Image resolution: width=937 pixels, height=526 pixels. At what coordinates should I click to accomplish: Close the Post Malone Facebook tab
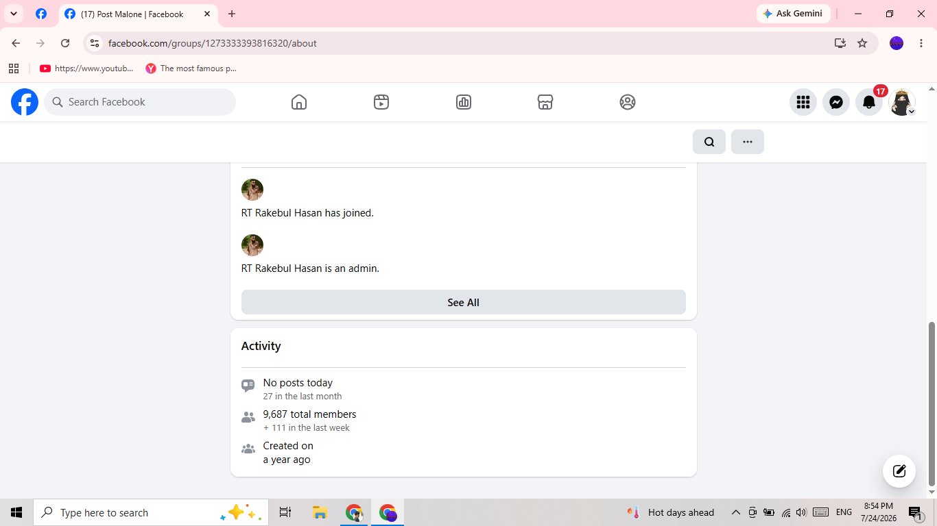coord(207,14)
